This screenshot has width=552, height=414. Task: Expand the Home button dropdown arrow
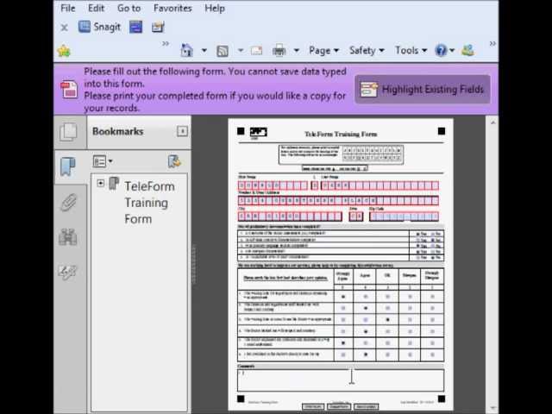[x=204, y=51]
